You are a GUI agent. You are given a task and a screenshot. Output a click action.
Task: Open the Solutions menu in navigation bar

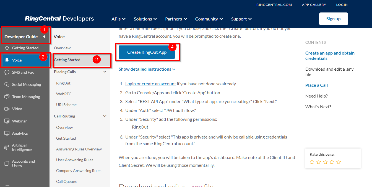(x=145, y=19)
